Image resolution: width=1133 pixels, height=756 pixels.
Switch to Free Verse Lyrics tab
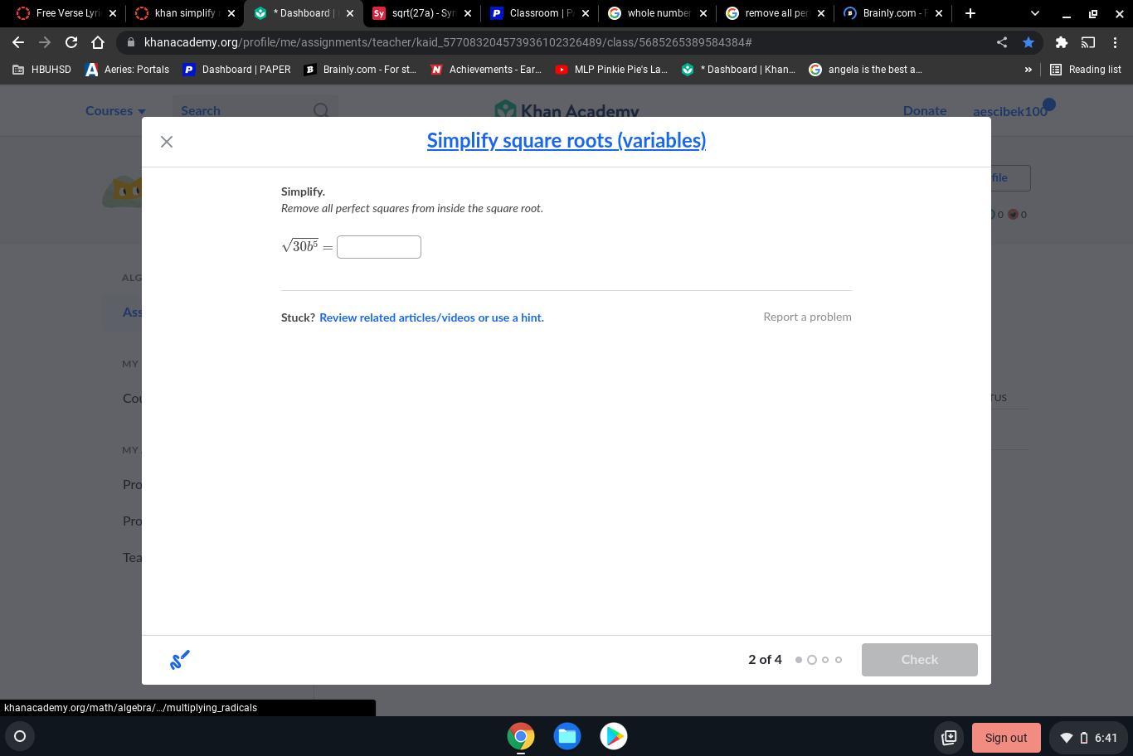point(65,13)
